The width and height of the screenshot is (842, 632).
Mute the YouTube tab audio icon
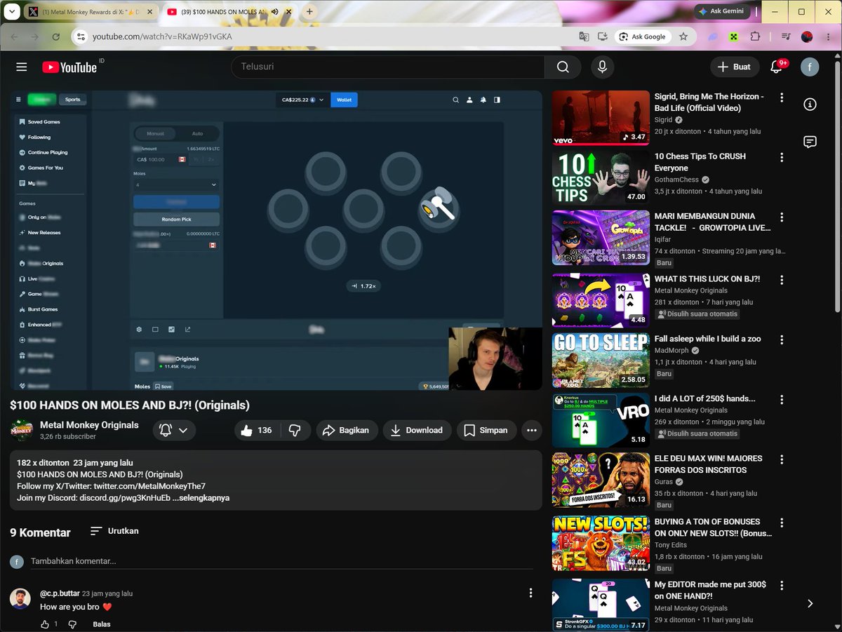point(274,12)
